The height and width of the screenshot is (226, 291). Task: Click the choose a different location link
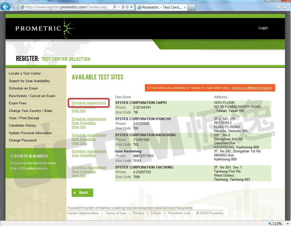pos(252,88)
